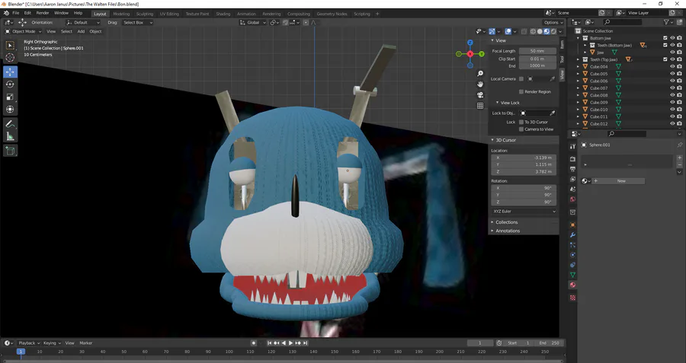Select the Select Box tool in left toolbar

[10, 45]
